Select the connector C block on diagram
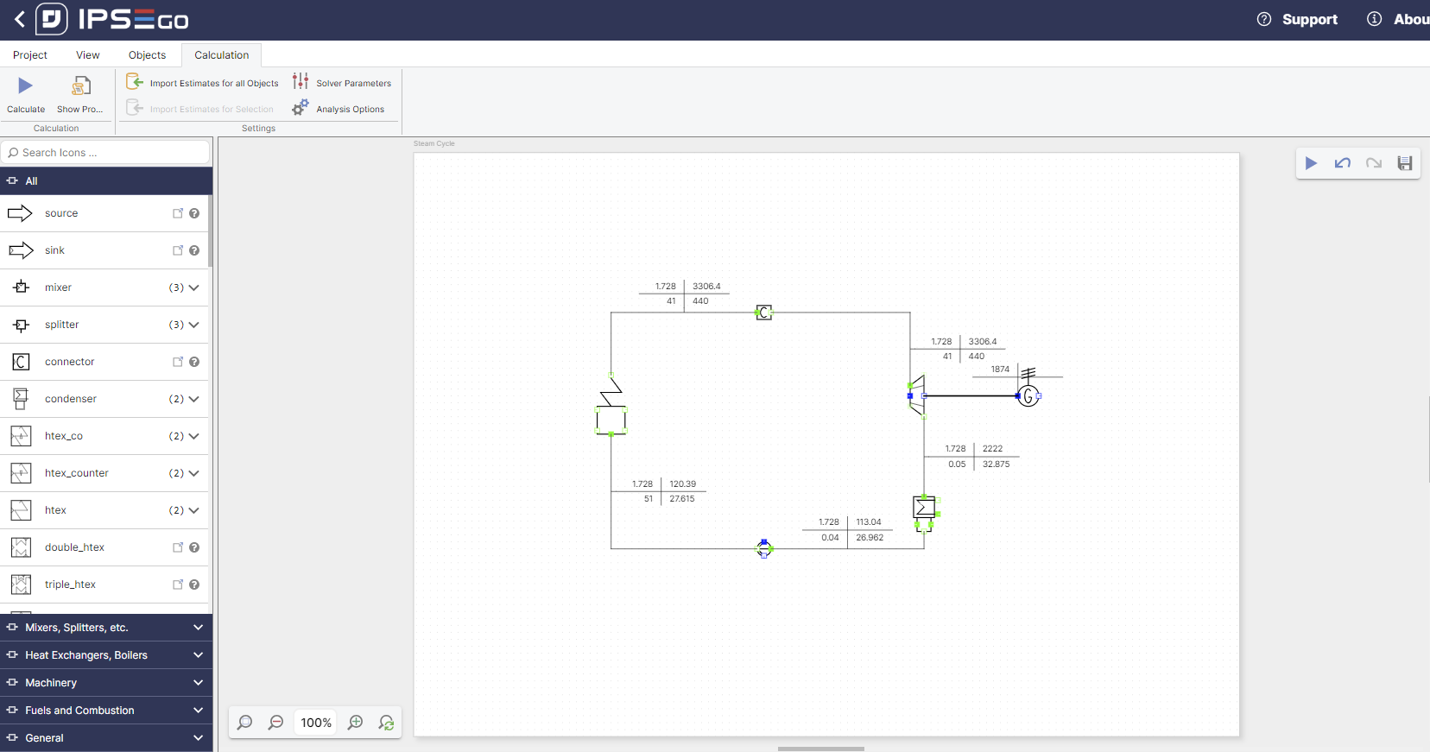Screen dimensions: 1430x752 (x=764, y=313)
